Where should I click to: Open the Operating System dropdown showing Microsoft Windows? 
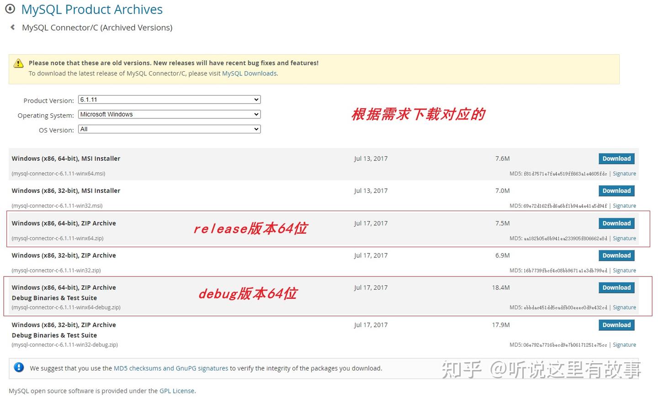click(x=169, y=114)
